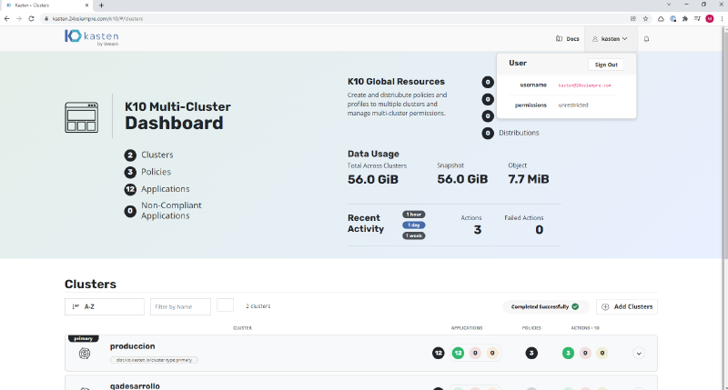Click the 12 Applications count badge
The image size is (728, 390).
tap(130, 189)
